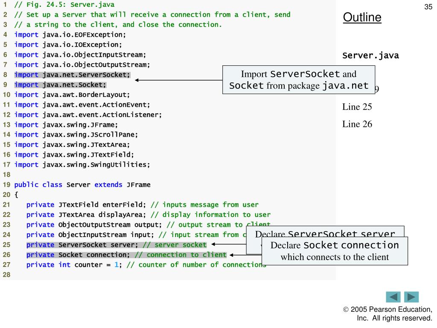
Task: Click the slide number 35
Action: (x=428, y=7)
